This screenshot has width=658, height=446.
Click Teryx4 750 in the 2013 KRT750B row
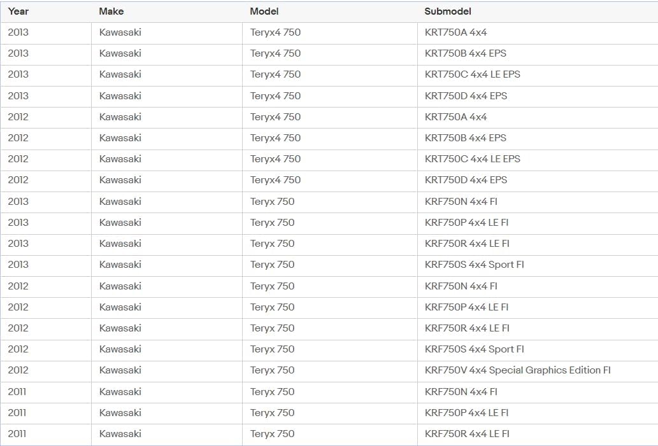coord(275,53)
